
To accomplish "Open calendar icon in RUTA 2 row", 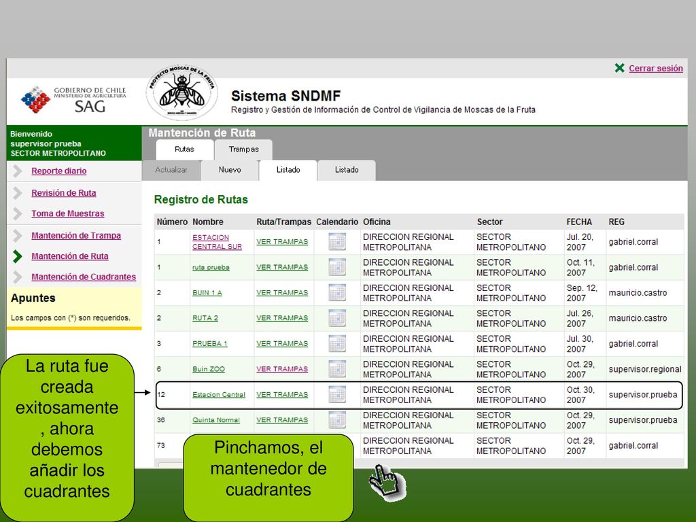I will [337, 318].
